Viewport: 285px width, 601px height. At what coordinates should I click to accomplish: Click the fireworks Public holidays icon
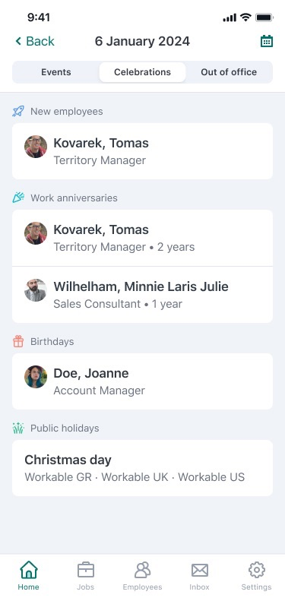(18, 428)
